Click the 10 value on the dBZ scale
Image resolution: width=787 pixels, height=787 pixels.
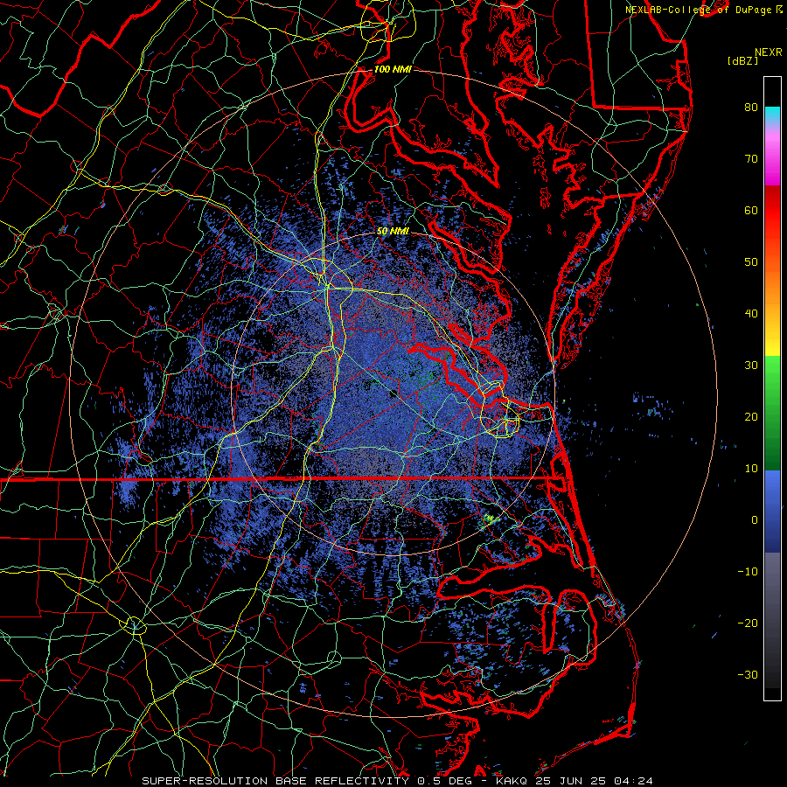click(x=751, y=469)
